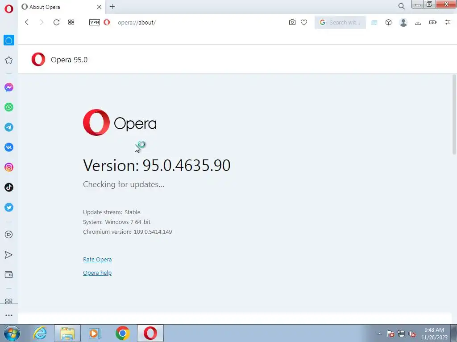Open the Start Page home sidebar icon

pos(9,40)
